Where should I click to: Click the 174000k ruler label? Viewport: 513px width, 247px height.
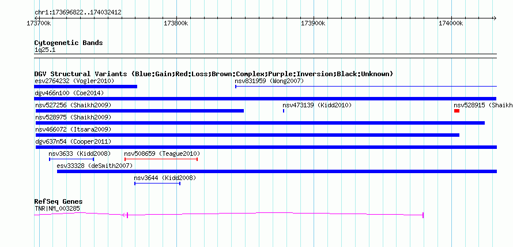click(x=451, y=23)
